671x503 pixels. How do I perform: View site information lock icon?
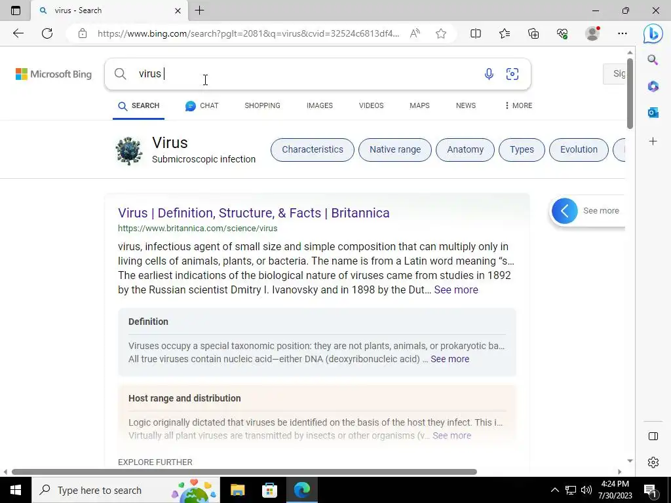pyautogui.click(x=83, y=33)
